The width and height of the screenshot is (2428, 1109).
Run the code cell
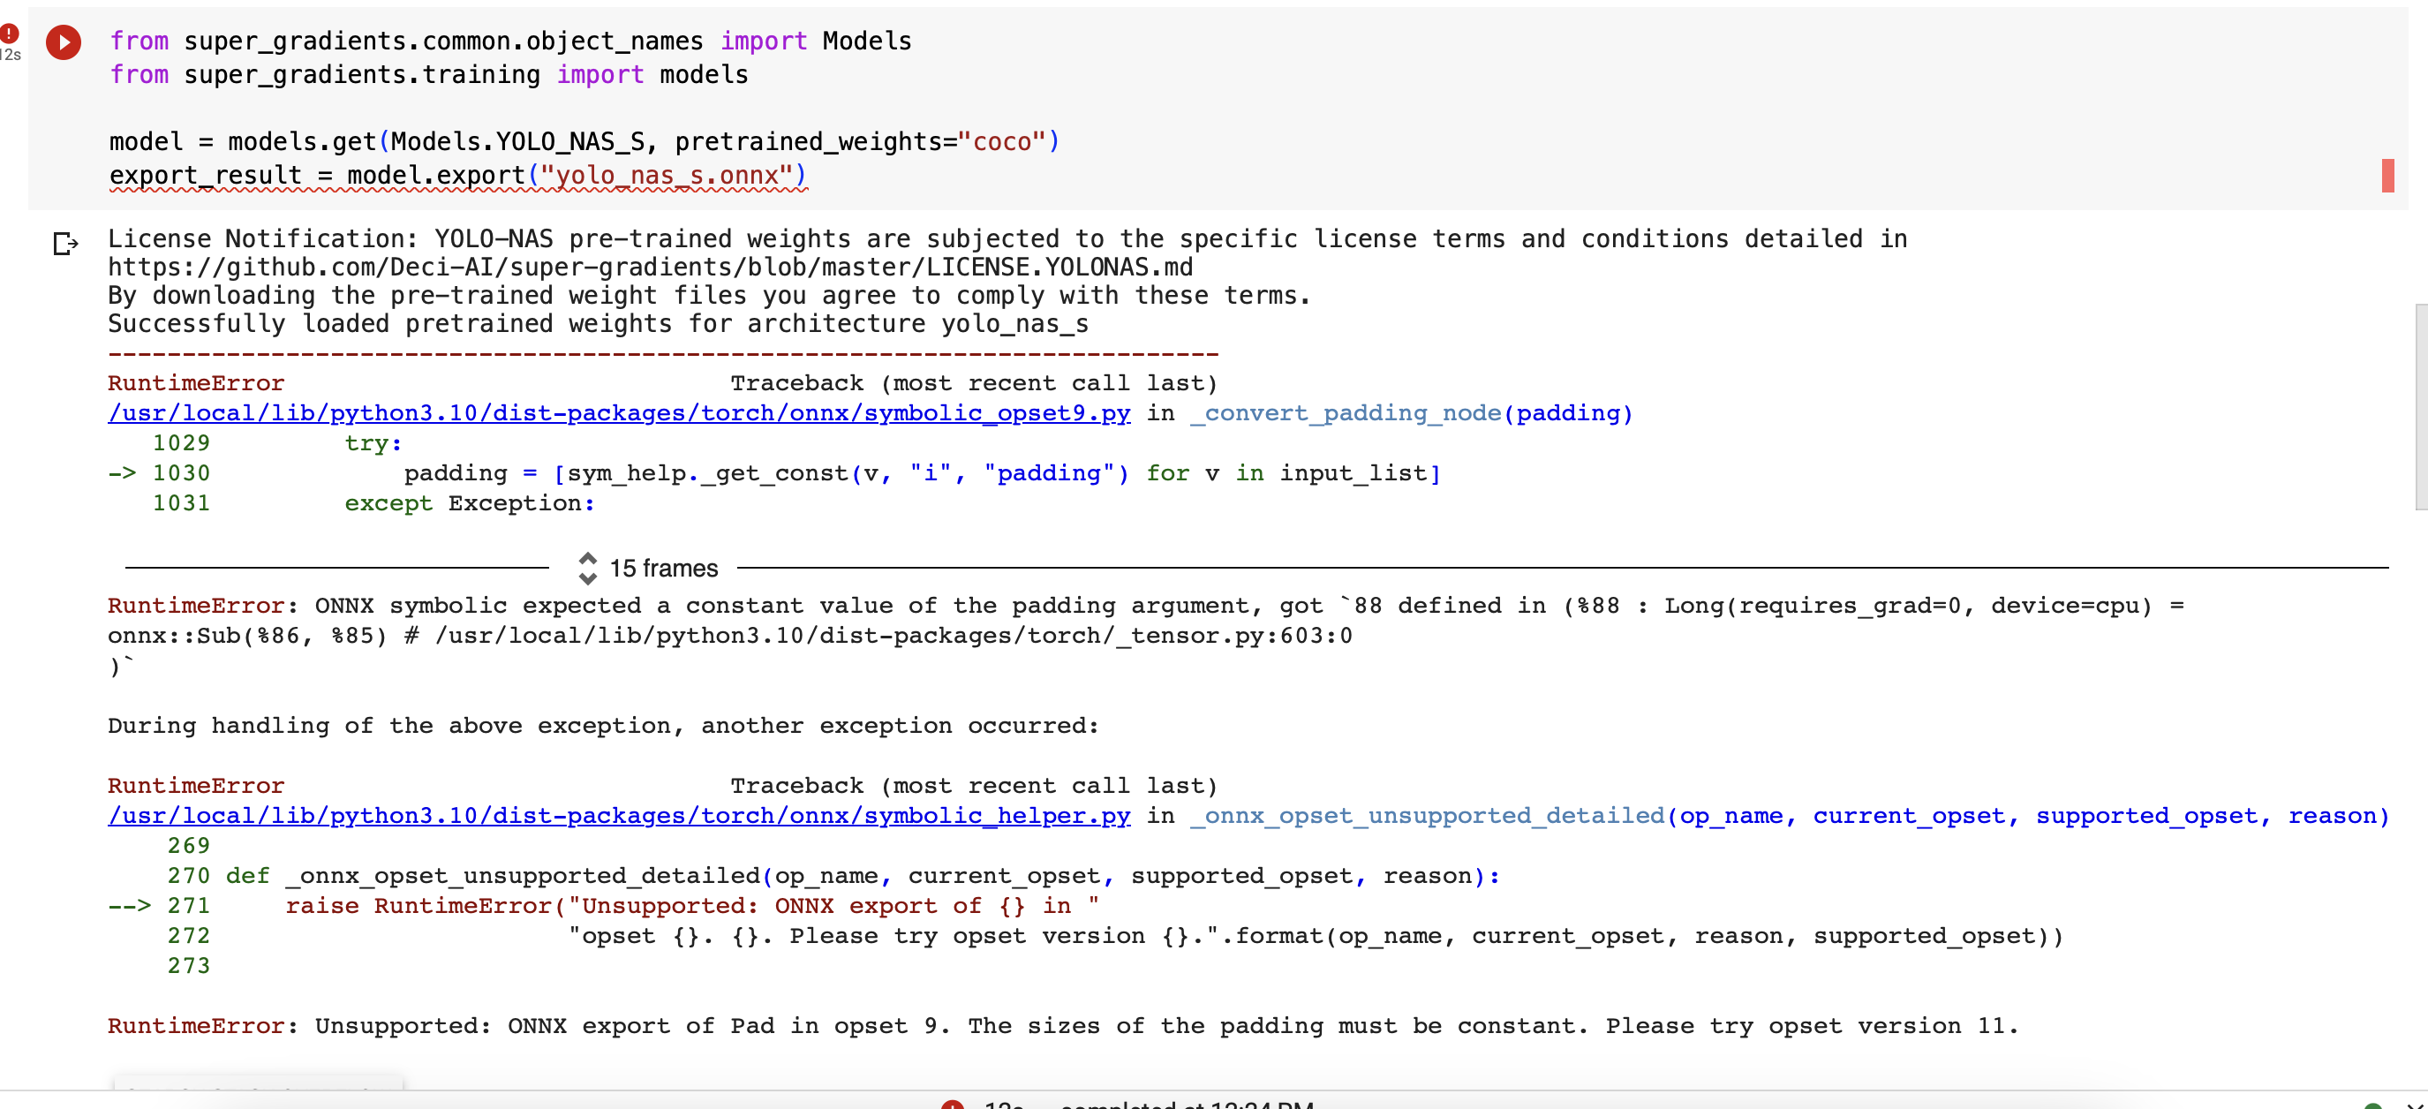coord(64,41)
